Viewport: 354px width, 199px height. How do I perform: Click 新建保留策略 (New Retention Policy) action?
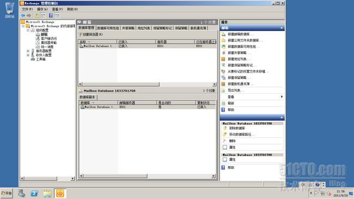[x=237, y=77]
